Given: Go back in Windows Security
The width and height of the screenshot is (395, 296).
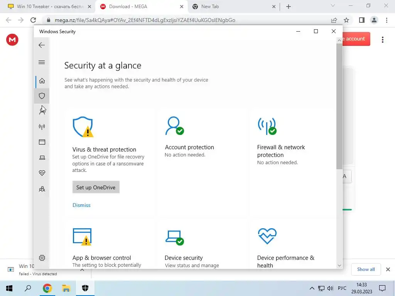Looking at the screenshot, I should [x=42, y=45].
